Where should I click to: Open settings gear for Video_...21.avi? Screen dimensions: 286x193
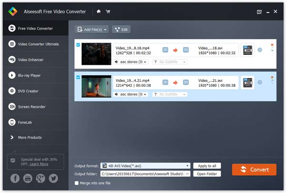click(260, 82)
